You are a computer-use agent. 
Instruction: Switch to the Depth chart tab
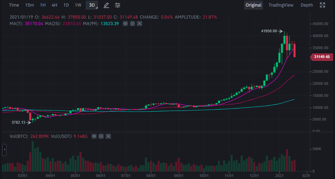coord(307,5)
